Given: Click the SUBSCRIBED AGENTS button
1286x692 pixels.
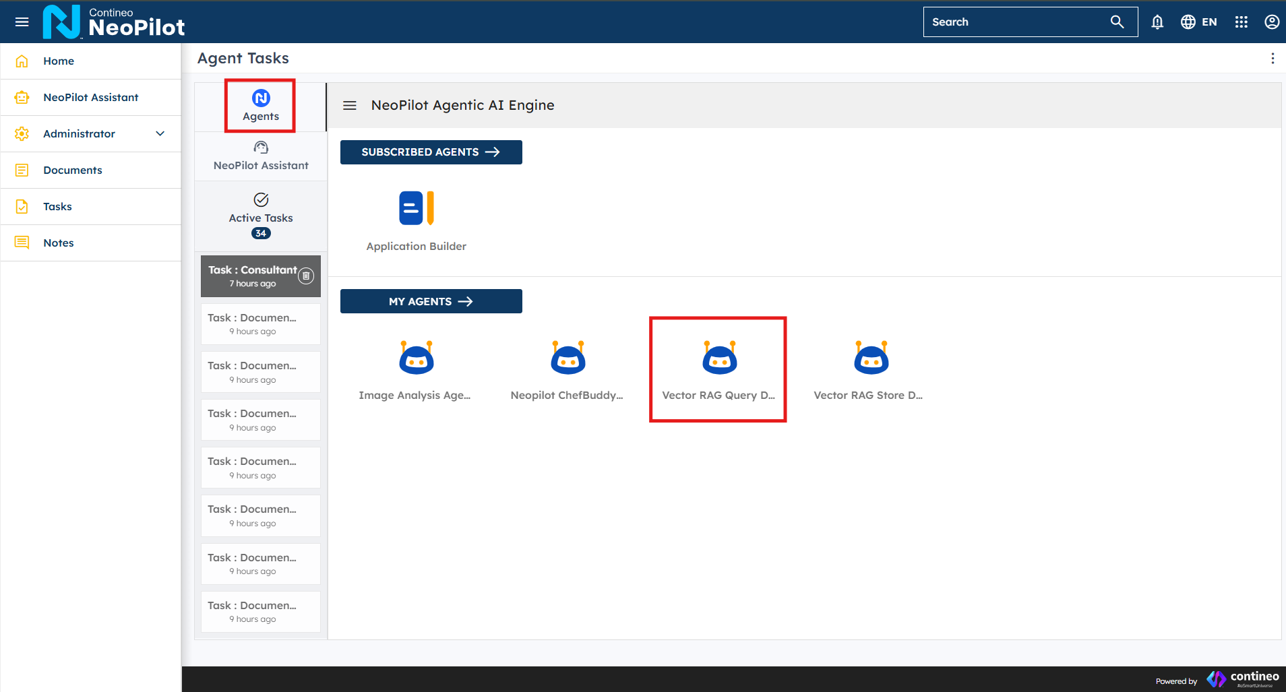Looking at the screenshot, I should coord(431,152).
